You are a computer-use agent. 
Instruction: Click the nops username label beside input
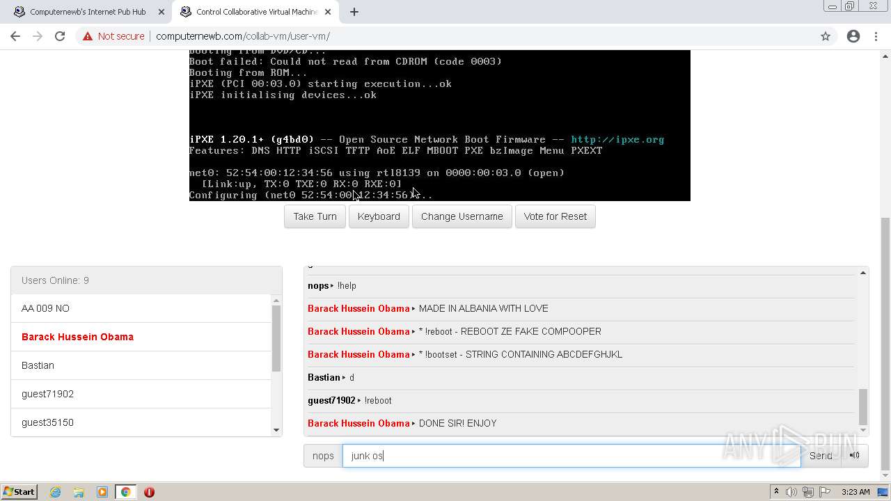pos(323,456)
